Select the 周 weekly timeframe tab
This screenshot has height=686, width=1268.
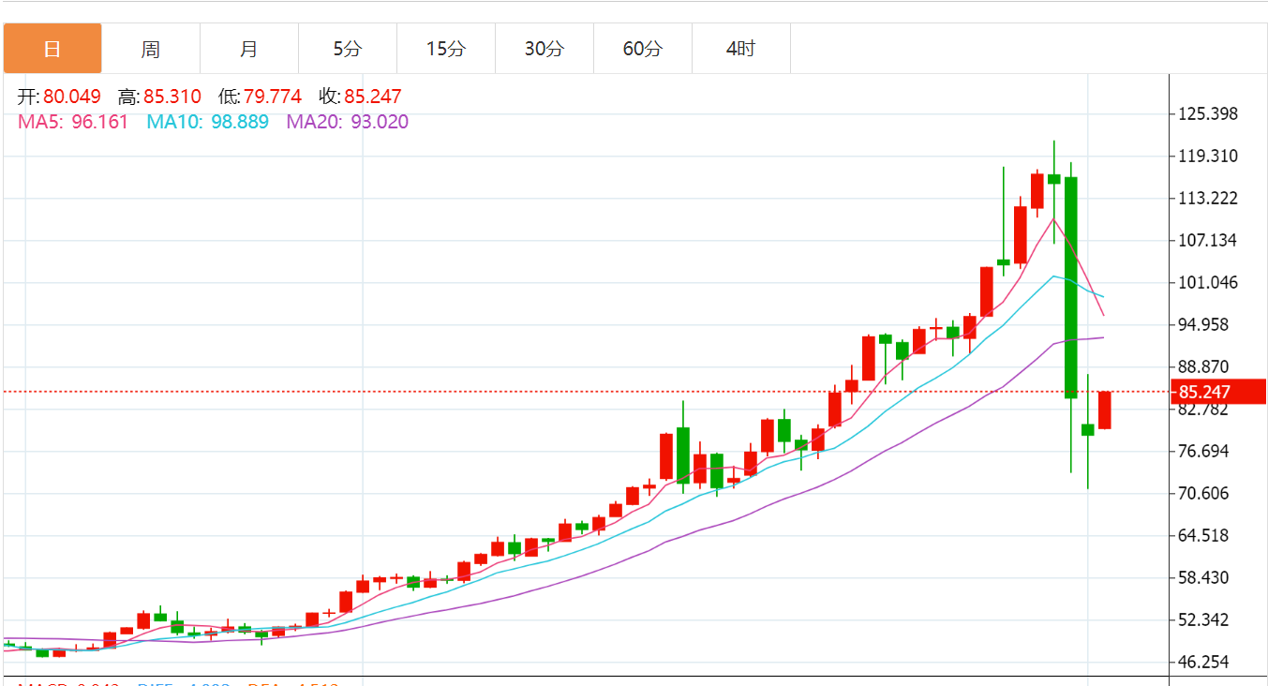pyautogui.click(x=151, y=49)
